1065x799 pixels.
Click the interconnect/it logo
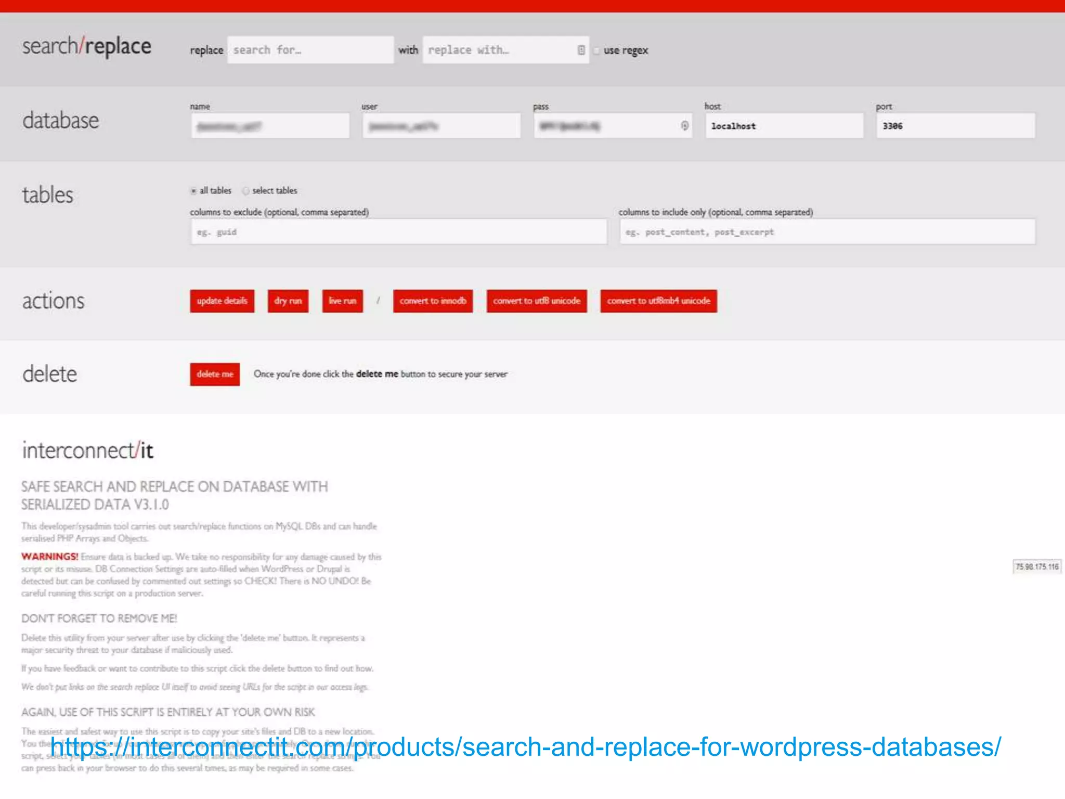pos(87,450)
